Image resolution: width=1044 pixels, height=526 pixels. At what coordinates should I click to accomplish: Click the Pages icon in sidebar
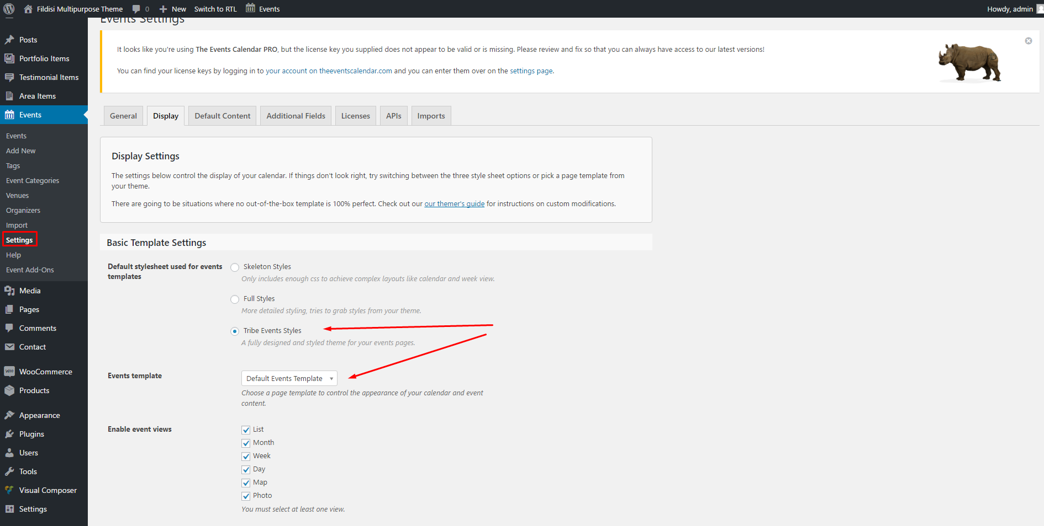coord(9,309)
